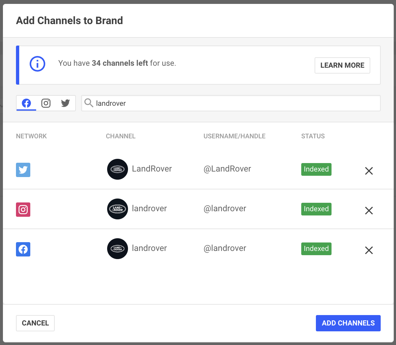396x345 pixels.
Task: Switch to the Instagram network tab
Action: click(x=46, y=103)
